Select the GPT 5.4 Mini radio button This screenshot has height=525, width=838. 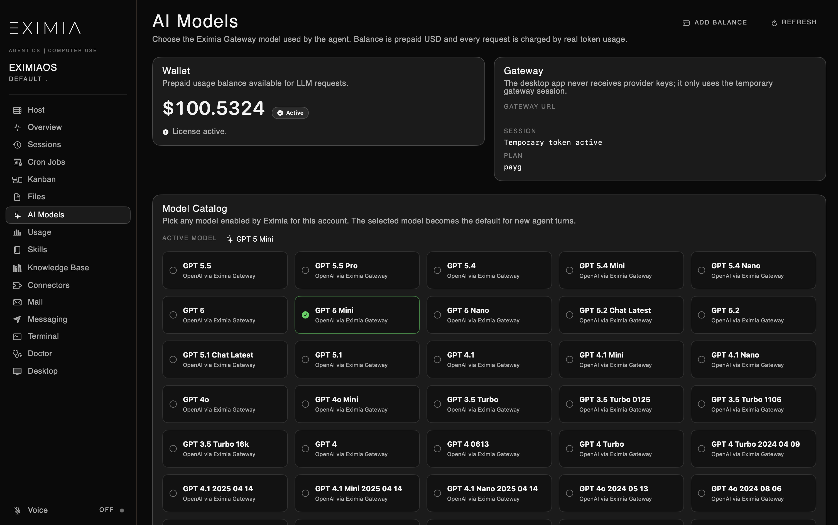(570, 271)
